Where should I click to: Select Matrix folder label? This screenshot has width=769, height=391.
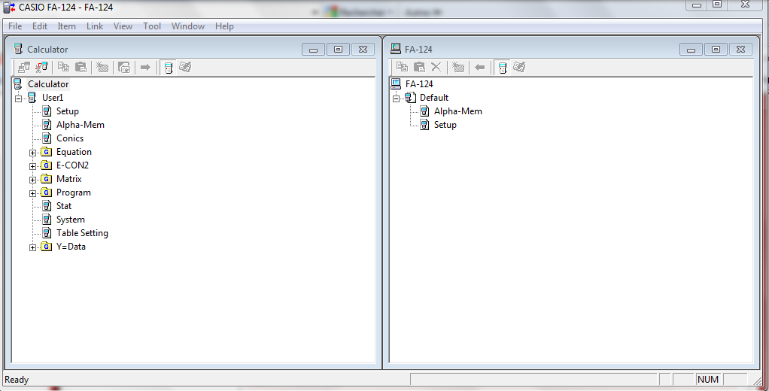68,179
